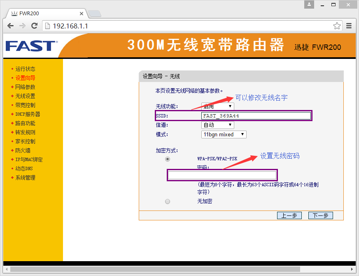Screen dimensions: 359x276
Task: Expand 无线设置 in the sidebar
Action: [x=25, y=96]
